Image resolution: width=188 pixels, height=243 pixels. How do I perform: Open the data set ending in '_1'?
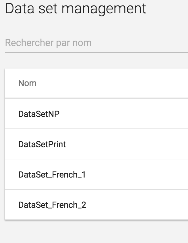pyautogui.click(x=52, y=175)
